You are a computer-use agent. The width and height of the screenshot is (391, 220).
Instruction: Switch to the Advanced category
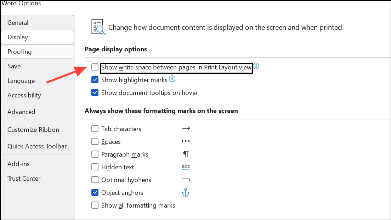pos(38,112)
